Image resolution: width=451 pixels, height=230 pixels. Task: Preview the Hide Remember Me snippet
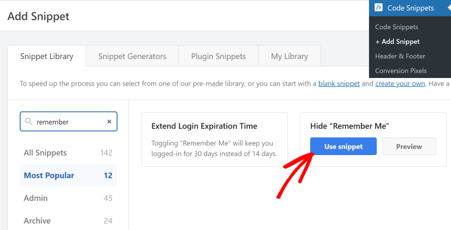coord(409,146)
